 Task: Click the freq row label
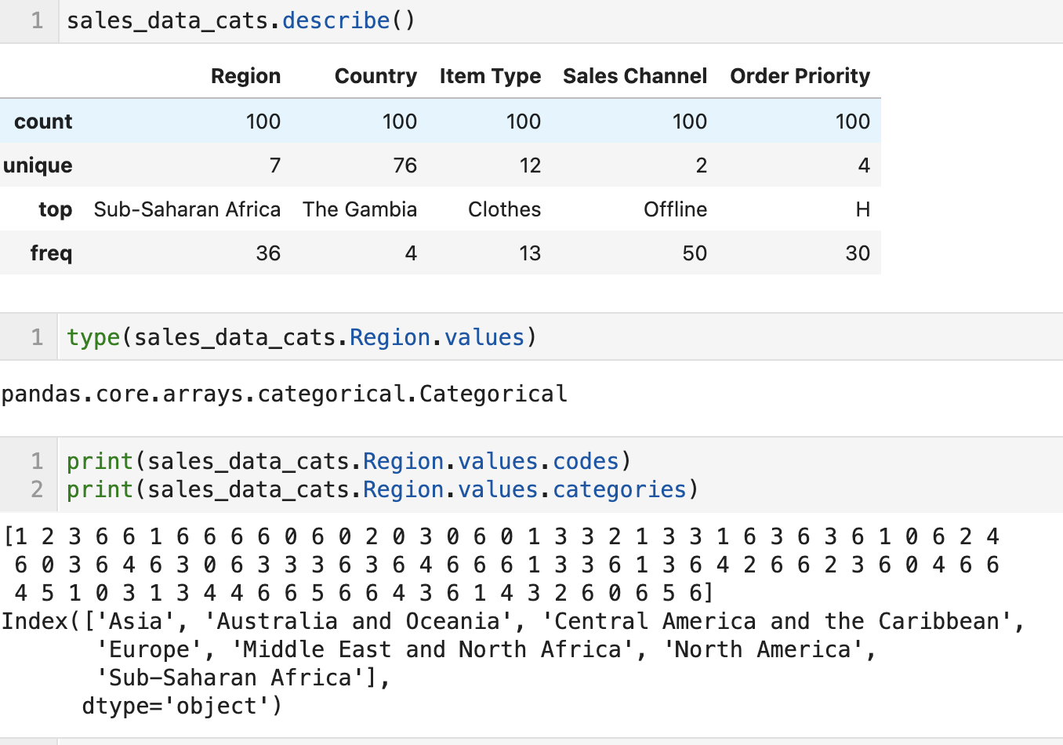[x=51, y=253]
